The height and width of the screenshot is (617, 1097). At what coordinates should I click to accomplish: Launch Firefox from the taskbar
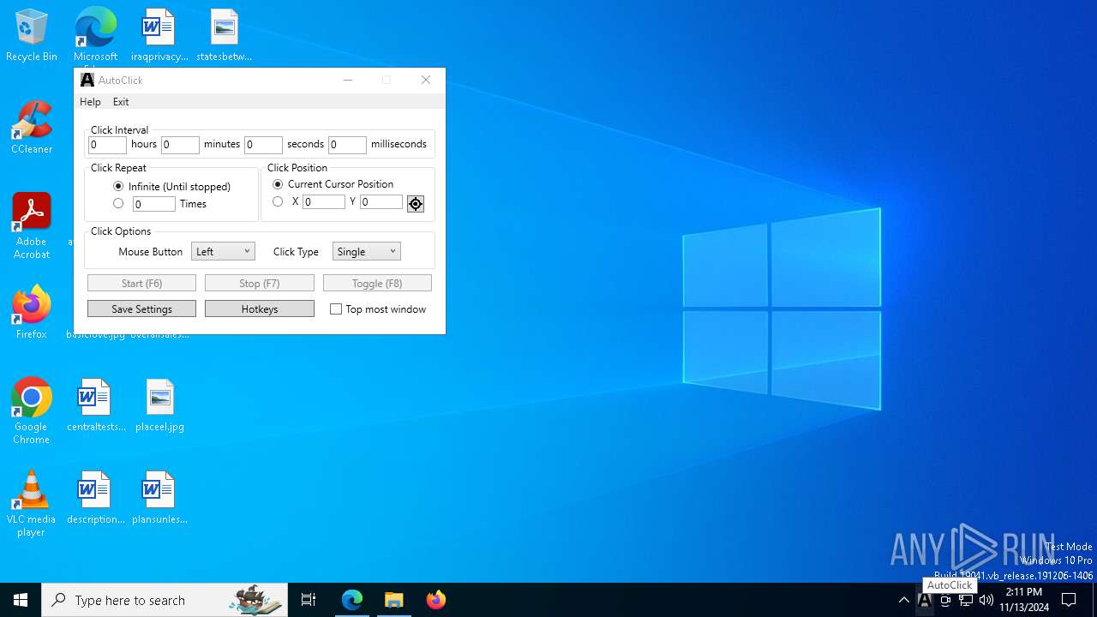(x=435, y=600)
